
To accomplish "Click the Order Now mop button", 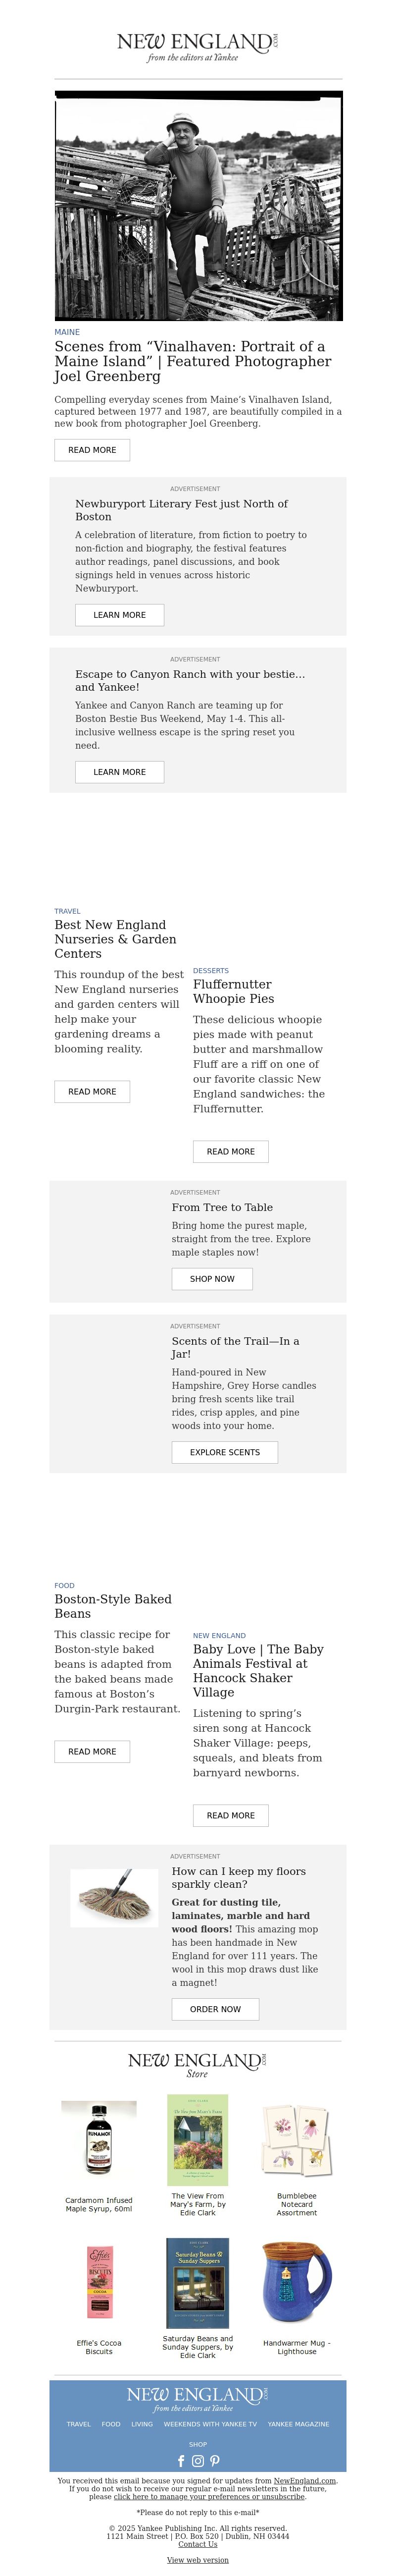I will tap(215, 2009).
